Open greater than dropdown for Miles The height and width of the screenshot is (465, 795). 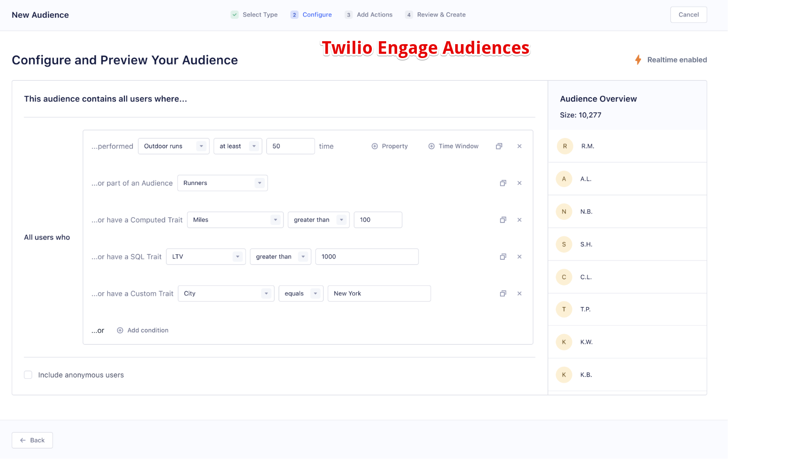pyautogui.click(x=319, y=220)
